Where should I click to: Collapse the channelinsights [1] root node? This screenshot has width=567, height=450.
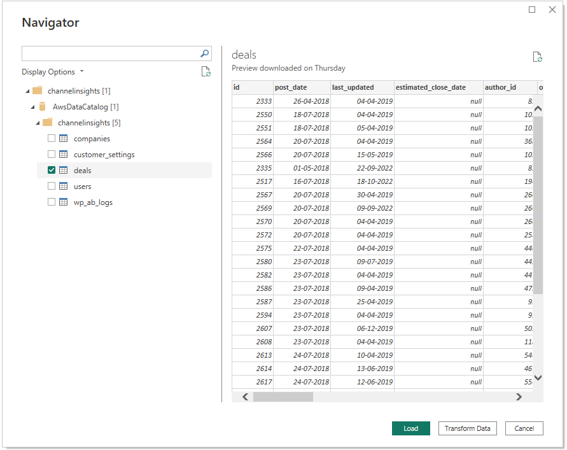(x=27, y=91)
